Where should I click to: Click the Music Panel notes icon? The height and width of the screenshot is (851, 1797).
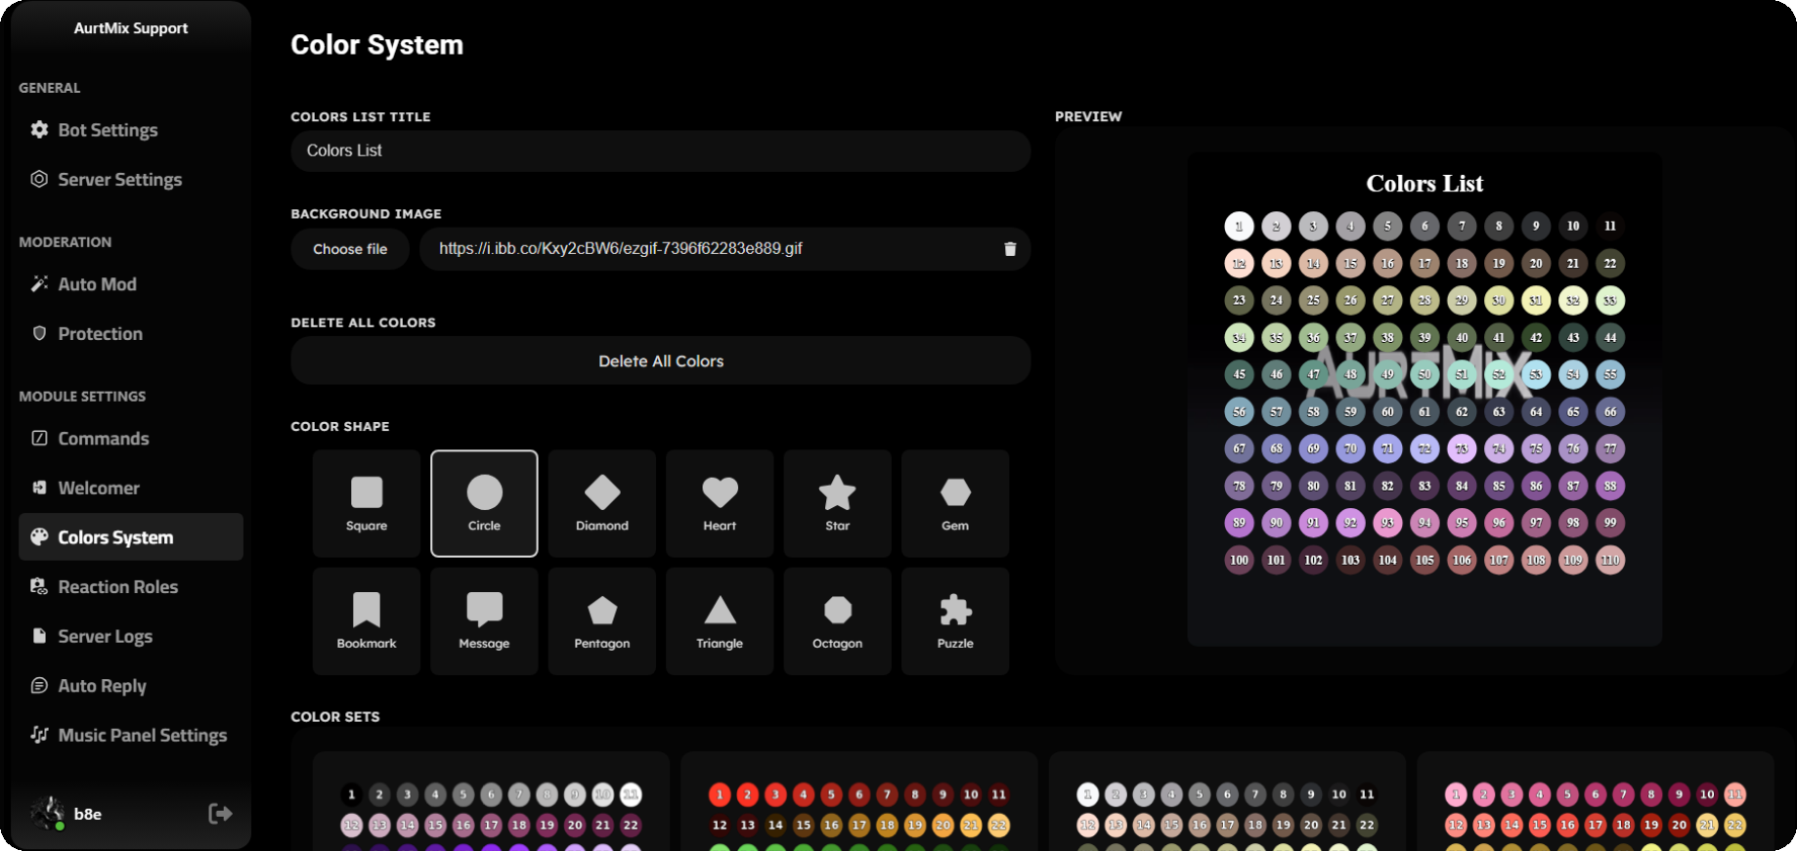tap(39, 734)
